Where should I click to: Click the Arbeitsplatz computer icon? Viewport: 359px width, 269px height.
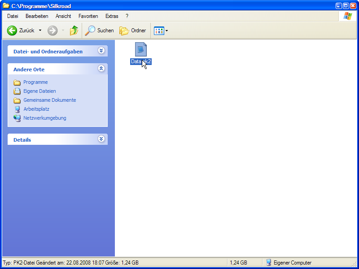(x=17, y=109)
